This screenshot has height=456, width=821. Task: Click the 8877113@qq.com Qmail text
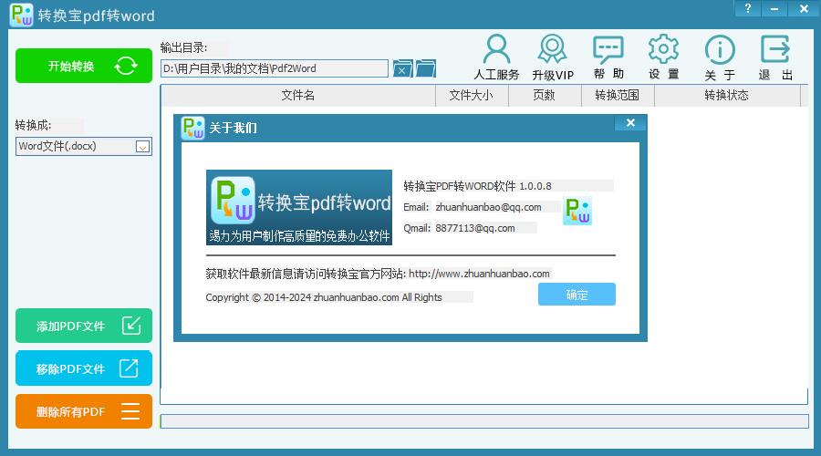click(x=475, y=228)
